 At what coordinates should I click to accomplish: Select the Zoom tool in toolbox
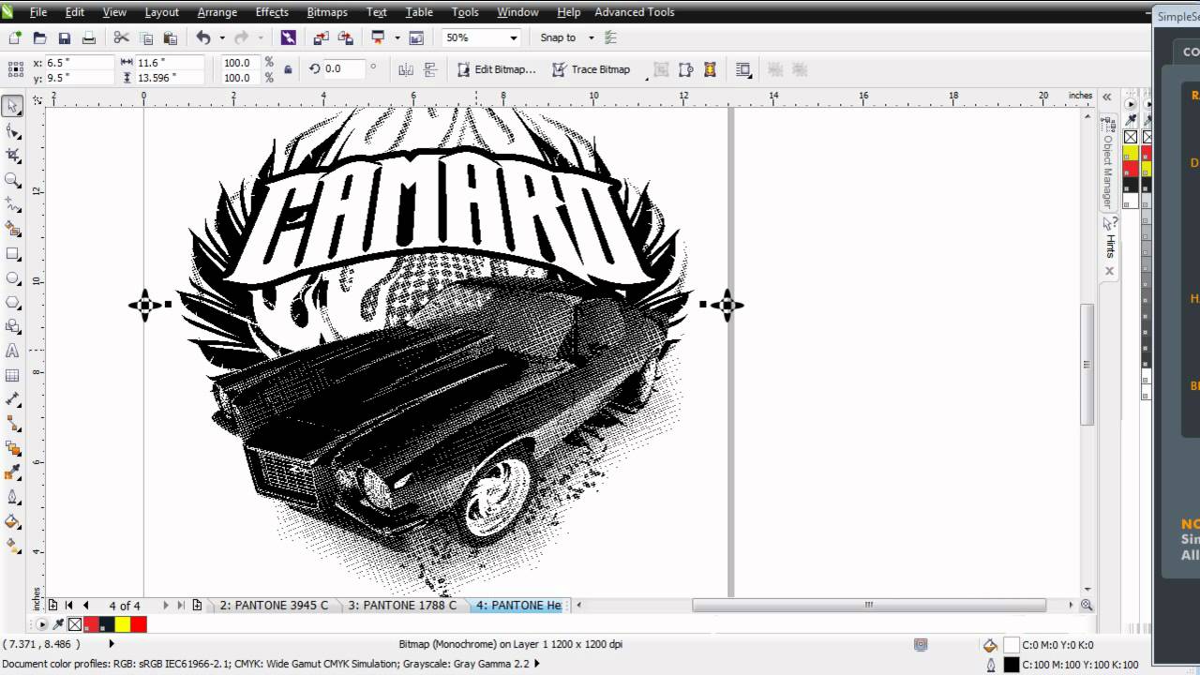point(13,180)
